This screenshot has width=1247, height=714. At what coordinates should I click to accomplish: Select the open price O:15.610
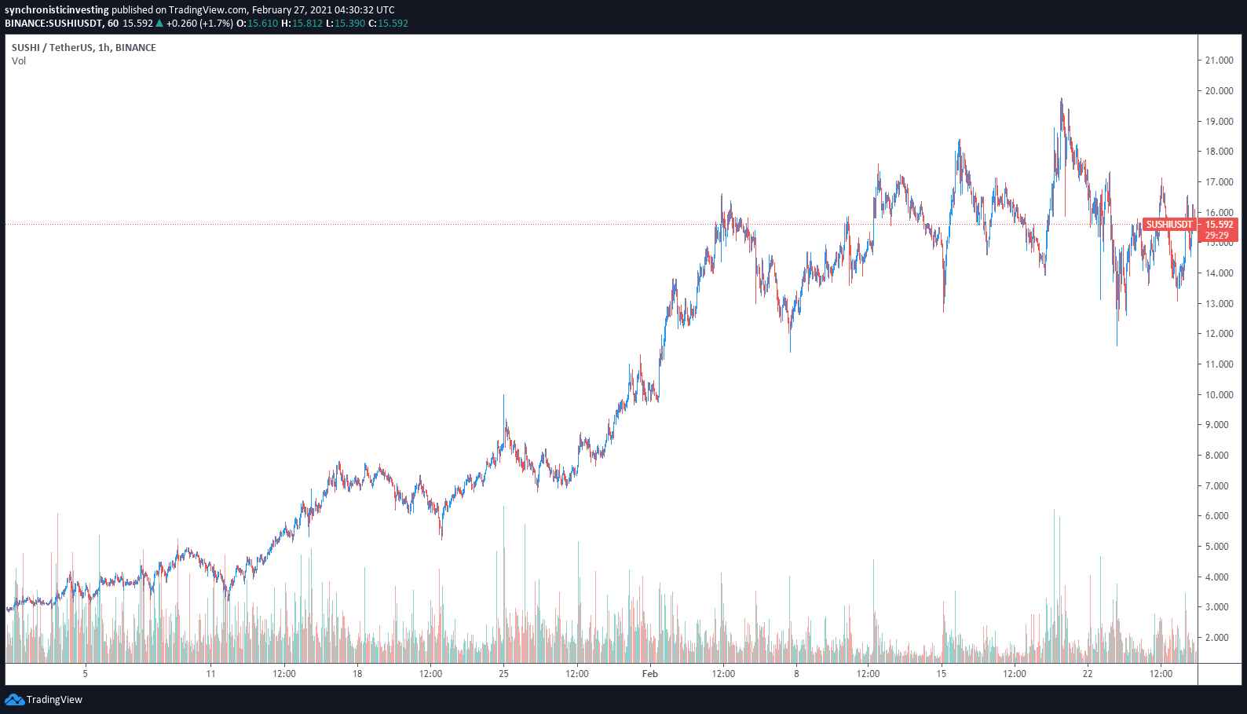click(257, 24)
